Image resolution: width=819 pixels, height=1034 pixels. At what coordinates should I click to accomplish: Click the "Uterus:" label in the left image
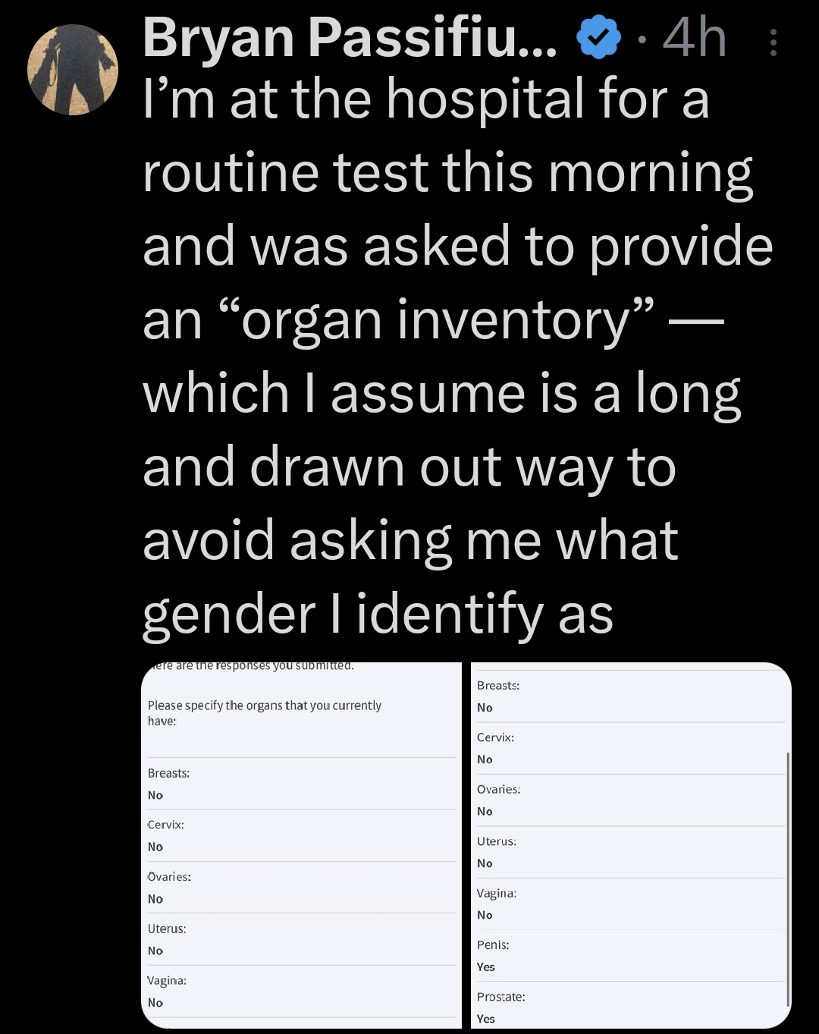point(167,929)
